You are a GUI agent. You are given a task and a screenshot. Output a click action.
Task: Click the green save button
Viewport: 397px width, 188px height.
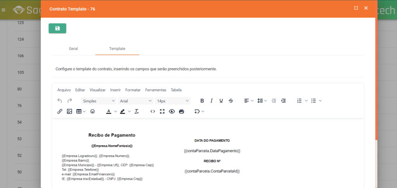57,28
